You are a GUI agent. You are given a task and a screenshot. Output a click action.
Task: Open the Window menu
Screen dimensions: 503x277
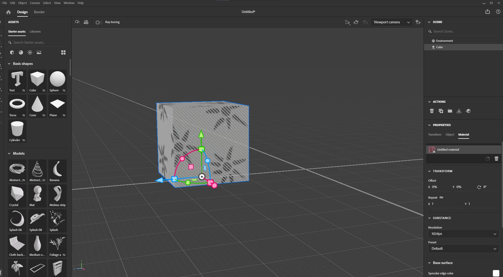pos(69,3)
